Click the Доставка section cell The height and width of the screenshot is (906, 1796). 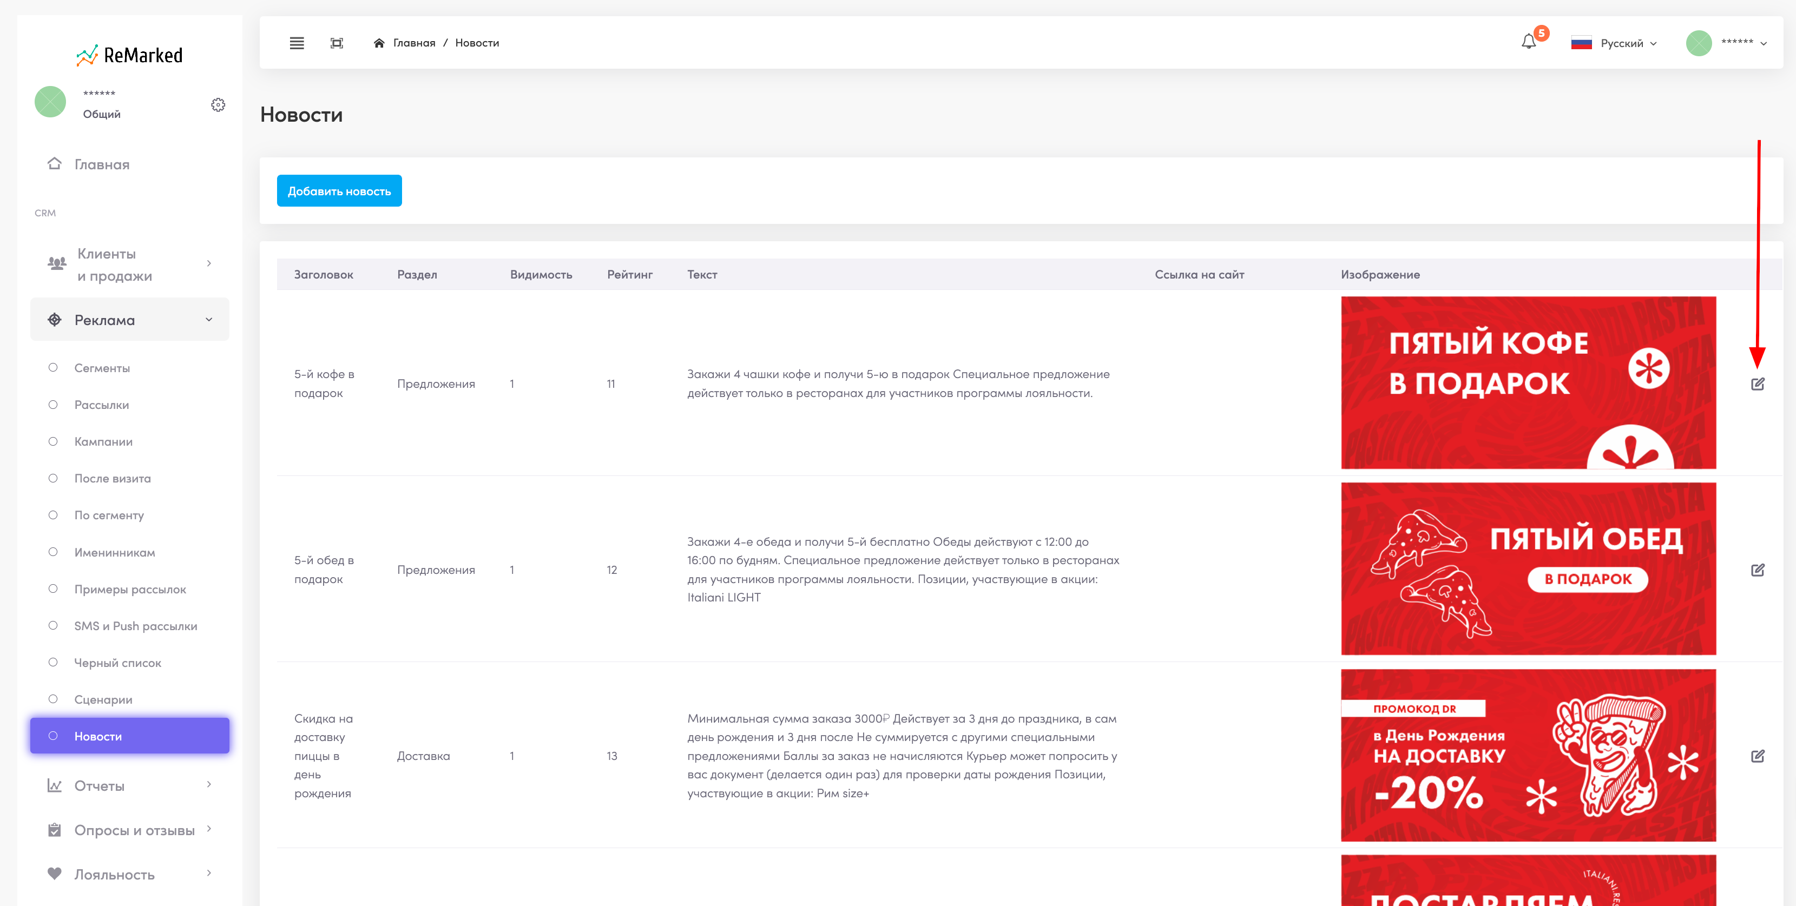coord(423,756)
